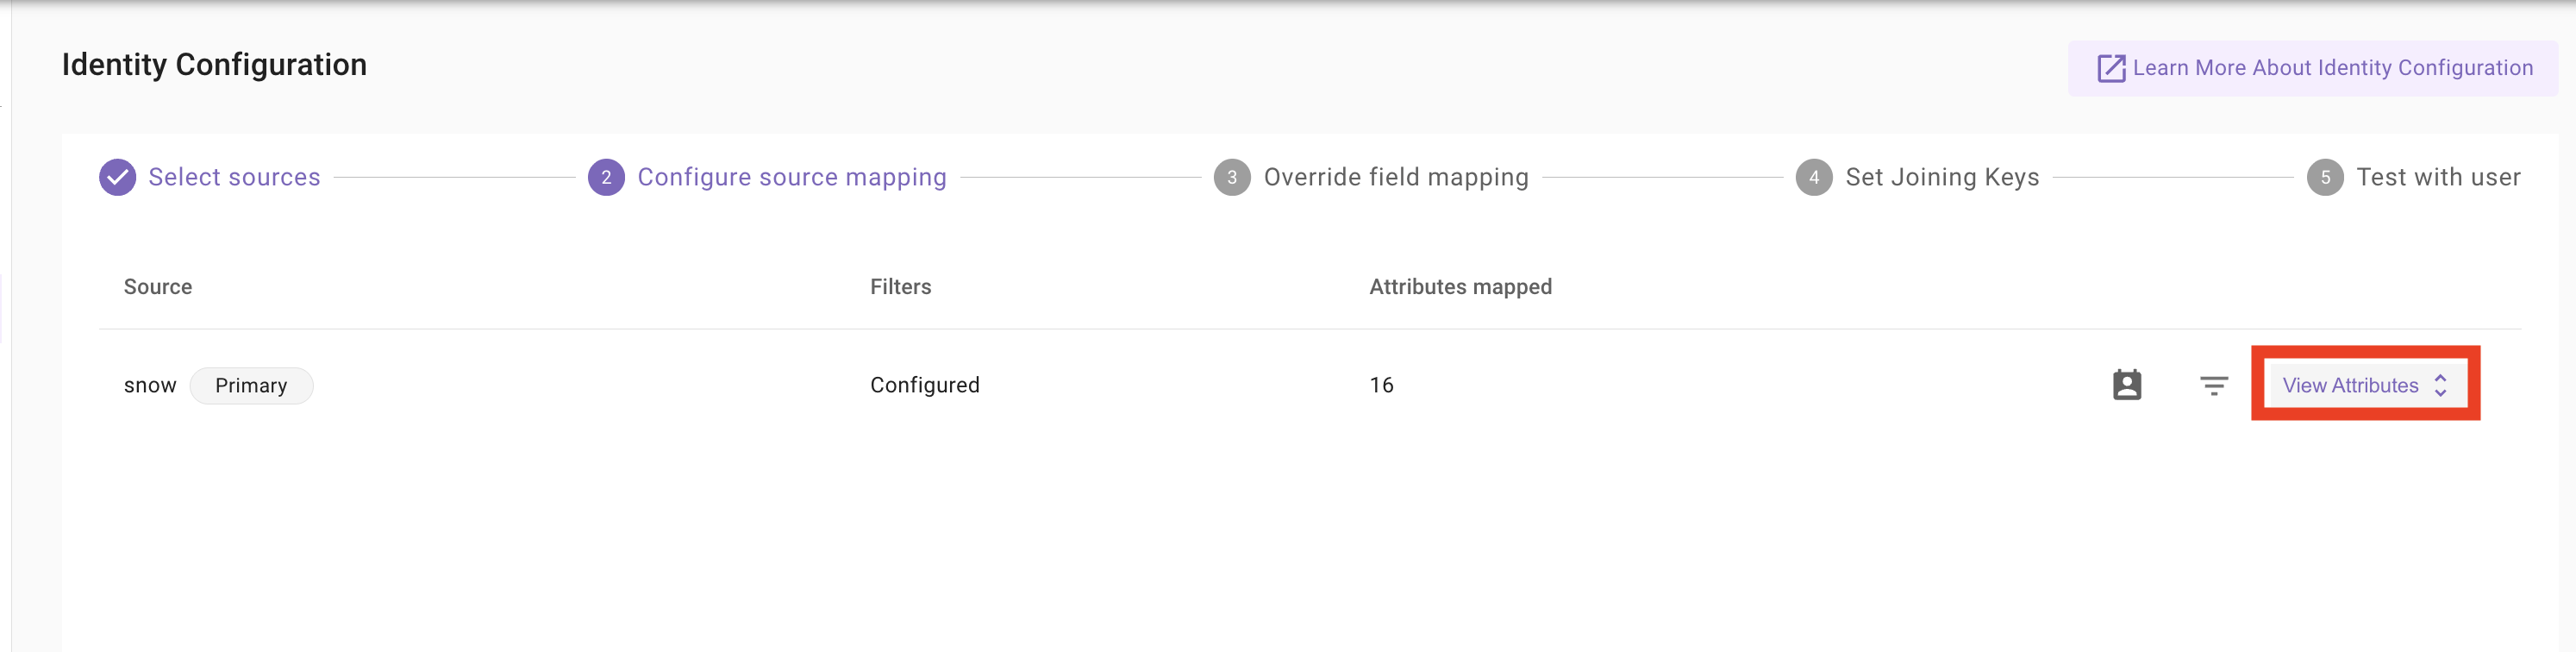Open the contact card icon for snow
The width and height of the screenshot is (2576, 652).
pos(2127,385)
